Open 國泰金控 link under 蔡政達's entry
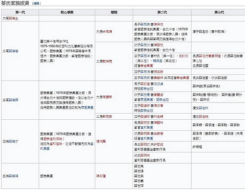This screenshot has width=245, height=190. pos(147,89)
